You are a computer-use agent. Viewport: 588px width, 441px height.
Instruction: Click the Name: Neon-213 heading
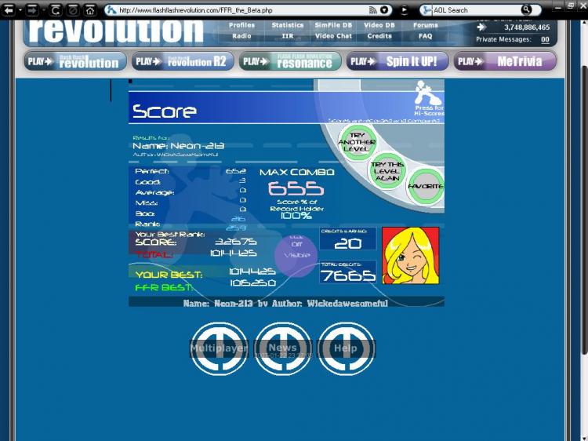click(x=179, y=146)
